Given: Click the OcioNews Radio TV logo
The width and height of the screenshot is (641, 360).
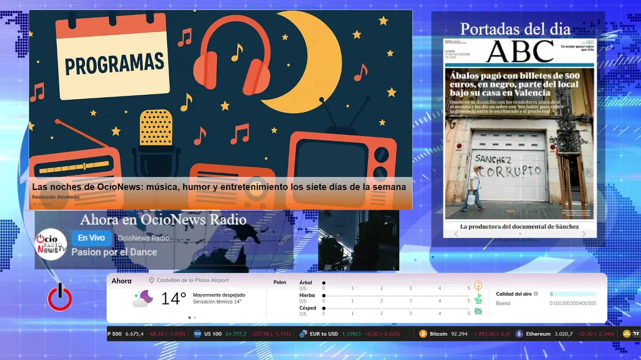Looking at the screenshot, I should [x=51, y=244].
